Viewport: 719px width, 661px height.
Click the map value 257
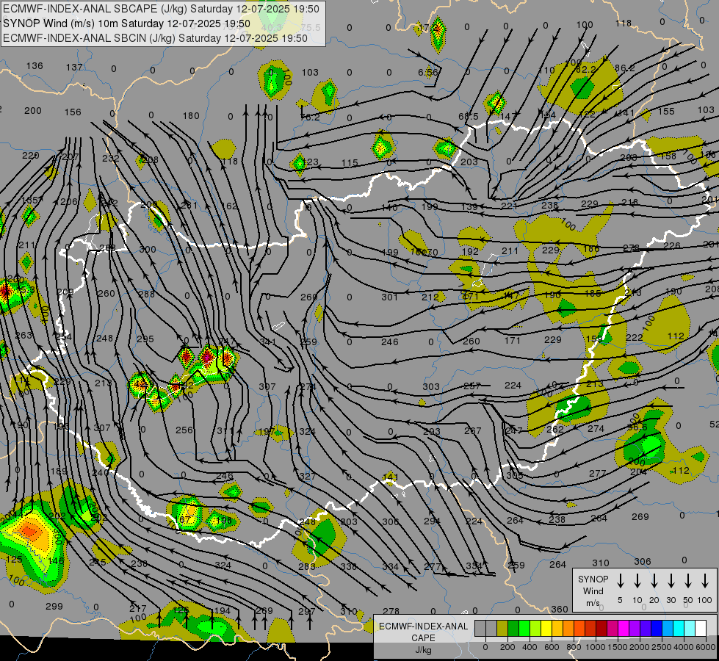click(x=471, y=386)
